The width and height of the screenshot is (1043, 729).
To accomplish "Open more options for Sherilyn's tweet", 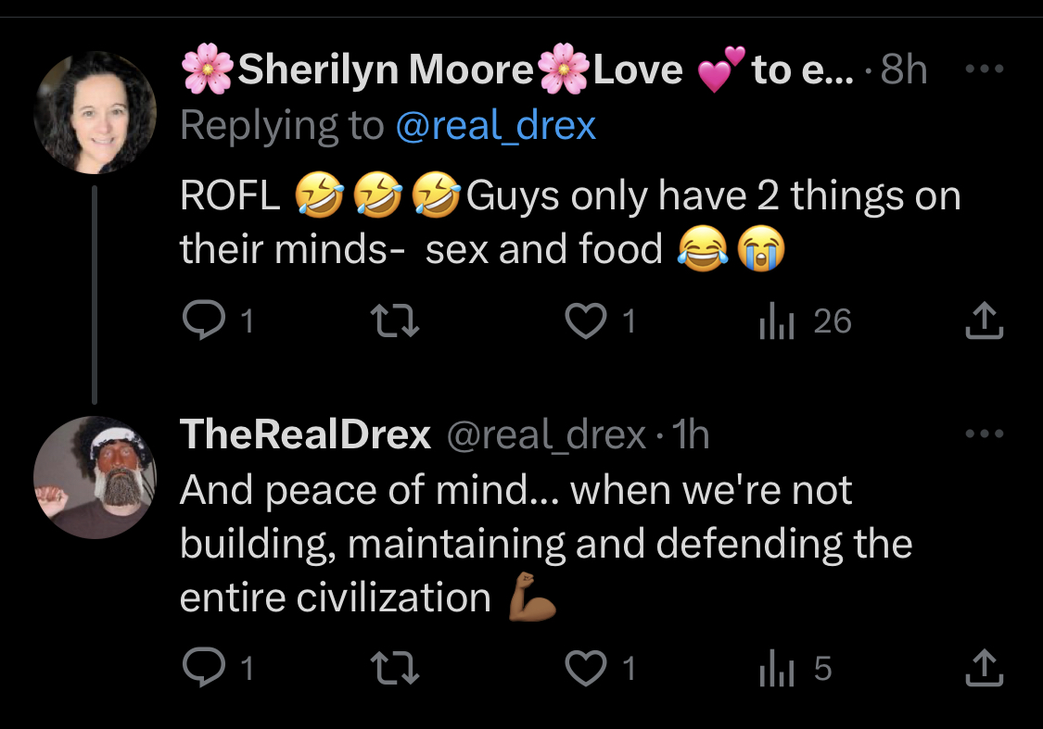I will (985, 69).
